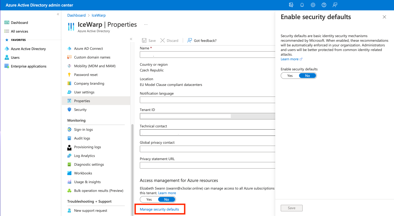Open the feedback person icon in header

[335, 5]
